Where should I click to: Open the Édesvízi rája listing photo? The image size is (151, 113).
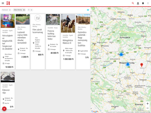point(8,77)
